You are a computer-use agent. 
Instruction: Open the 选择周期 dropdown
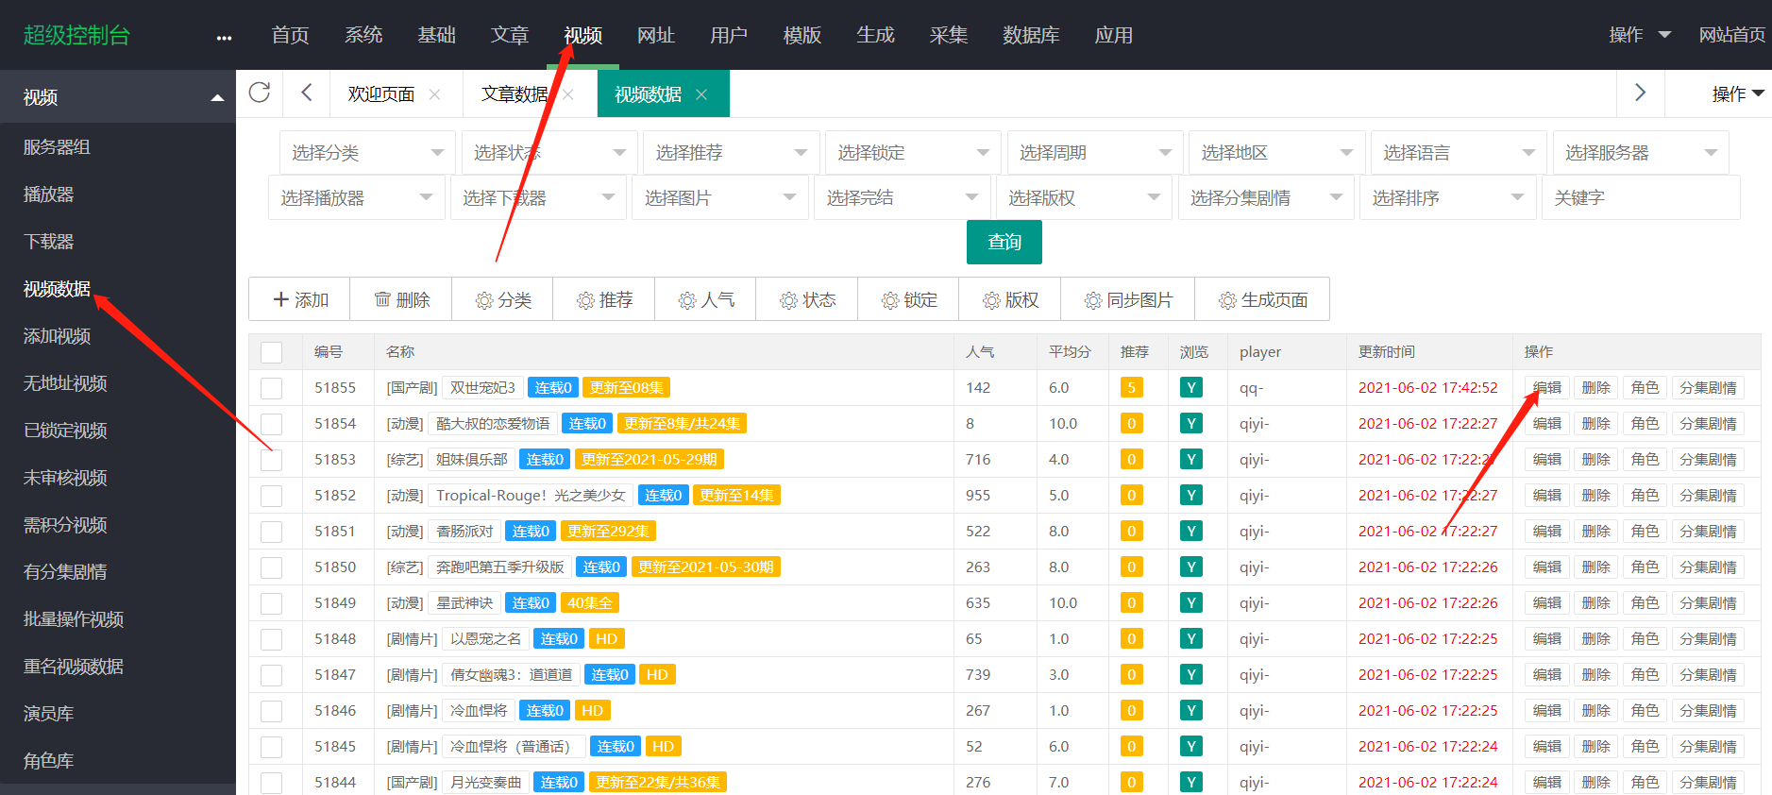pyautogui.click(x=1095, y=152)
